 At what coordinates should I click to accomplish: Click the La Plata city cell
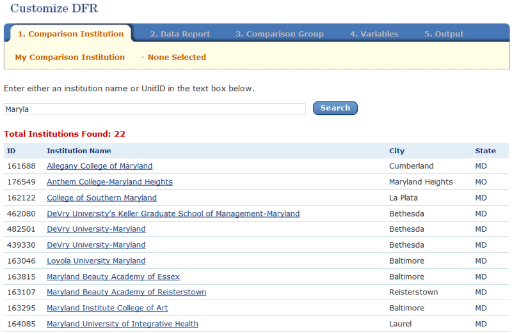[403, 198]
